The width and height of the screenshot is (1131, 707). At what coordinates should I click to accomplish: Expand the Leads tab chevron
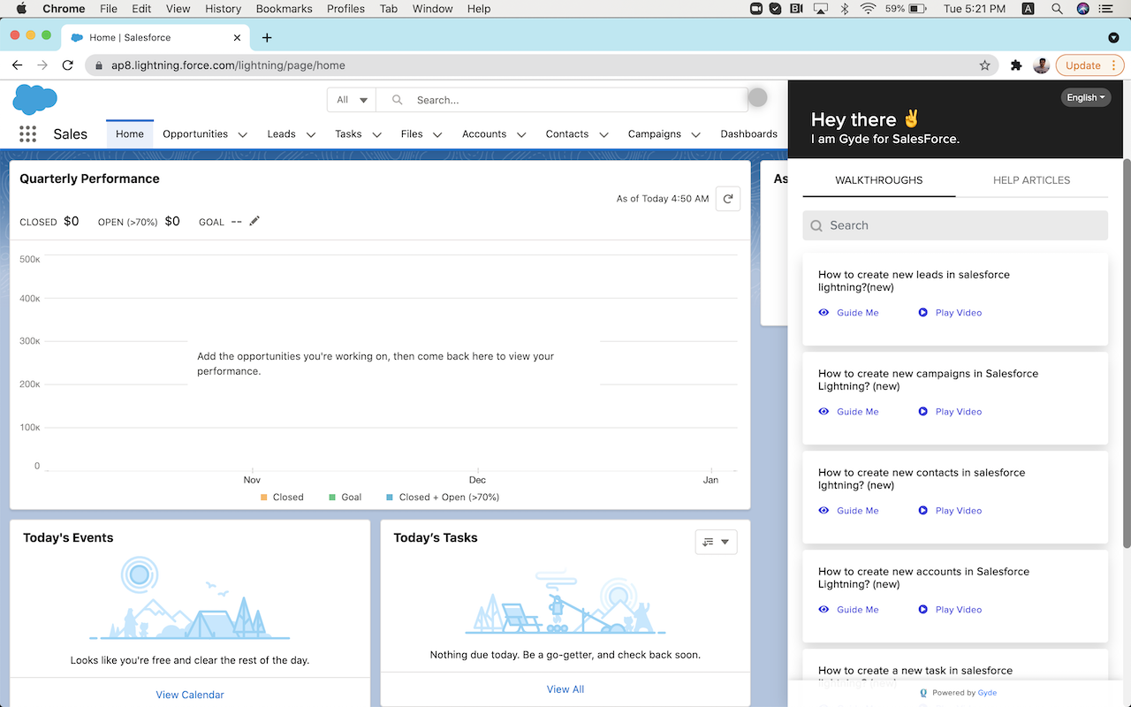[311, 134]
